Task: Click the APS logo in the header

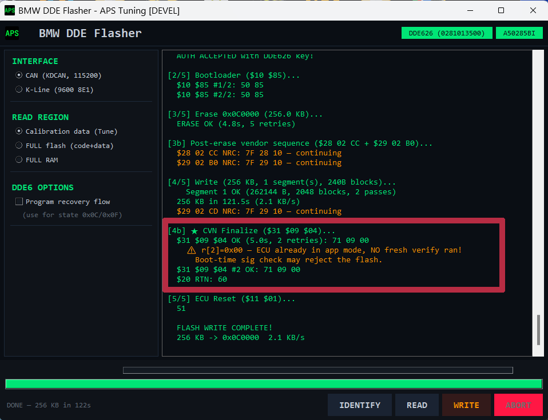Action: 12,33
